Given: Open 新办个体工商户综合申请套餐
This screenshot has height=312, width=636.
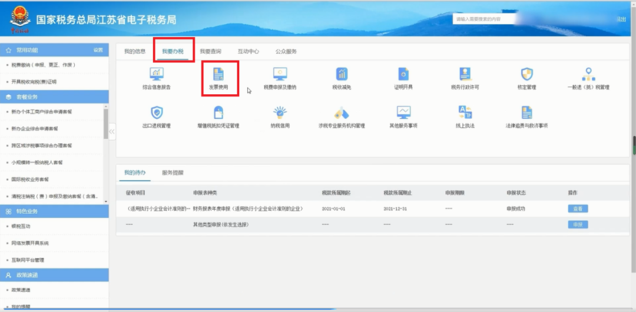Looking at the screenshot, I should tap(42, 112).
